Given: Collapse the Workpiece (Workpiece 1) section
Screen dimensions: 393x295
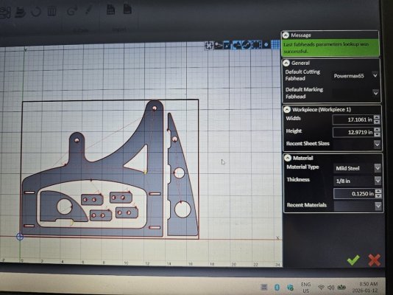Looking at the screenshot, I should (x=287, y=109).
